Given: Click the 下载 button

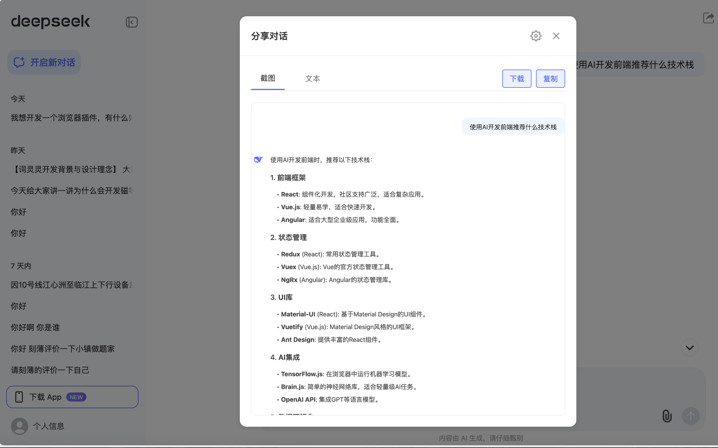Looking at the screenshot, I should click(x=517, y=78).
